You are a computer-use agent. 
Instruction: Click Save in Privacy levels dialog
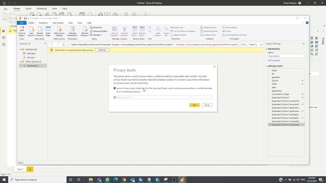(x=195, y=105)
